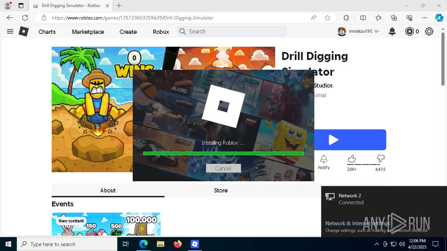The height and width of the screenshot is (251, 447).
Task: Open the Windows action center
Action: (436, 244)
